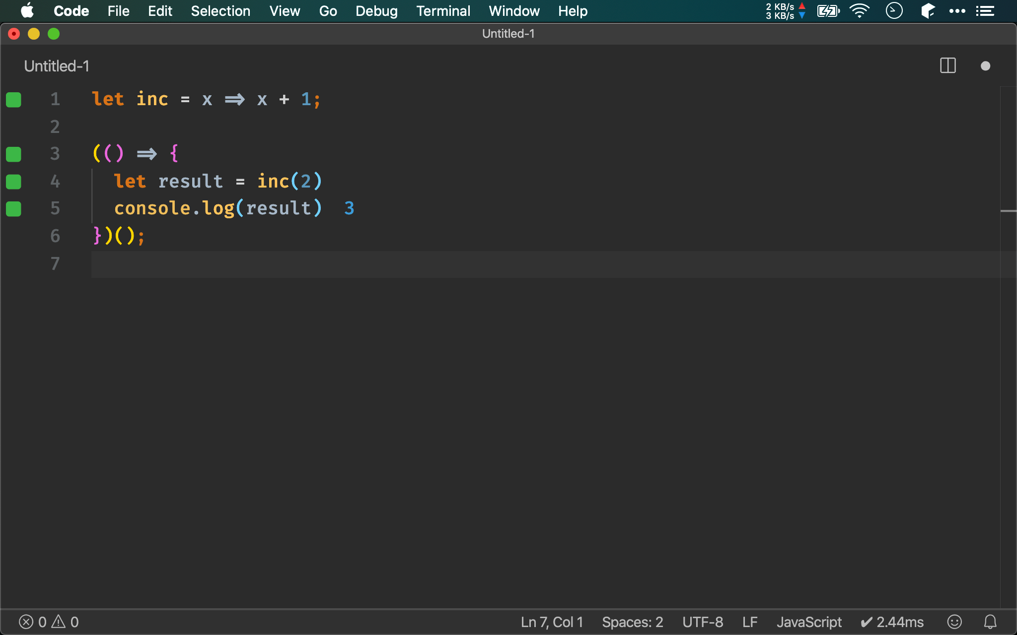The image size is (1017, 635).
Task: Click green coverage marker on line 5
Action: pos(13,209)
